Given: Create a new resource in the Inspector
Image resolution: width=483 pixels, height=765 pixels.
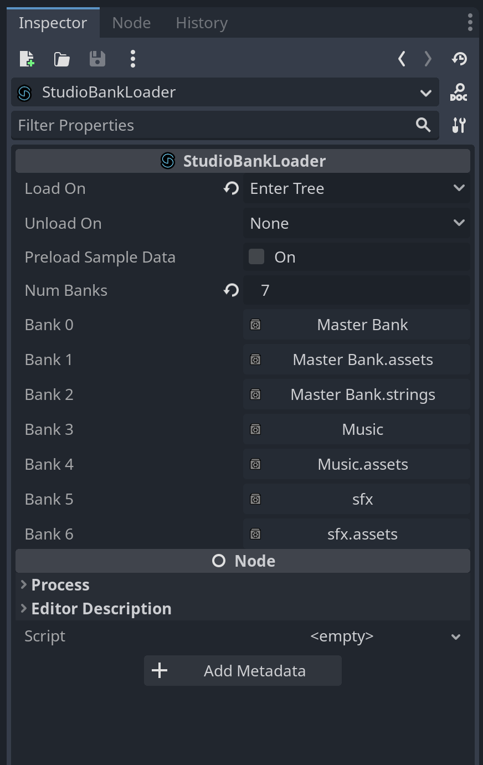Looking at the screenshot, I should point(27,59).
